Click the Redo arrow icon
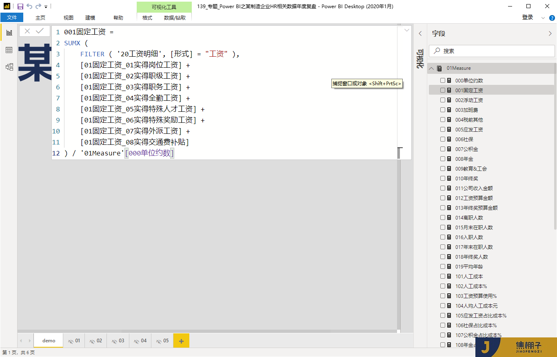557x357 pixels. tap(38, 7)
